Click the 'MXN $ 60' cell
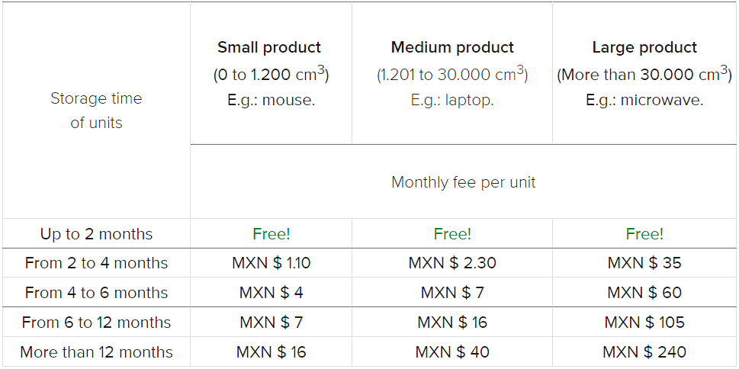The height and width of the screenshot is (369, 739). pyautogui.click(x=644, y=293)
